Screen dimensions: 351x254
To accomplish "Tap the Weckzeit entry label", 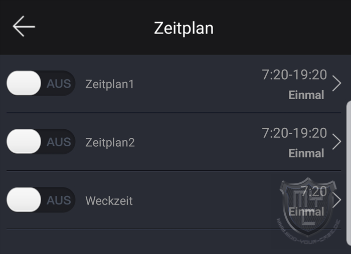I will [109, 201].
